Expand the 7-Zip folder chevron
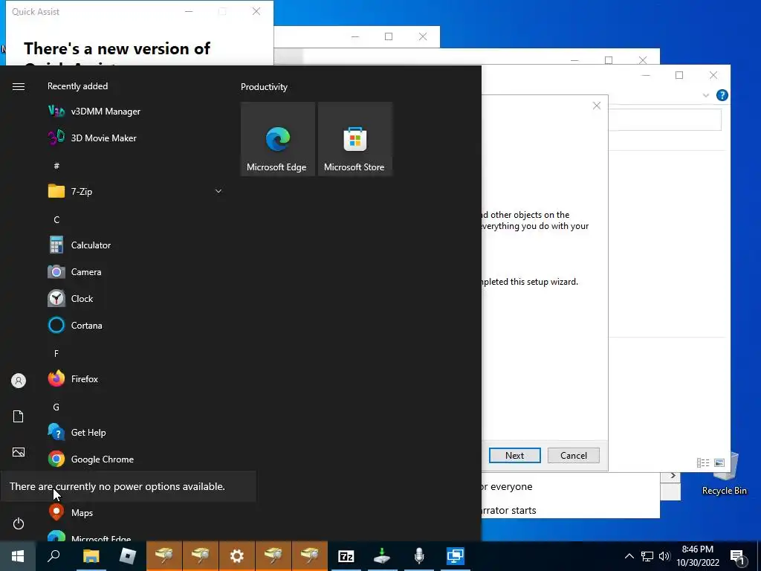The image size is (761, 571). (x=218, y=191)
